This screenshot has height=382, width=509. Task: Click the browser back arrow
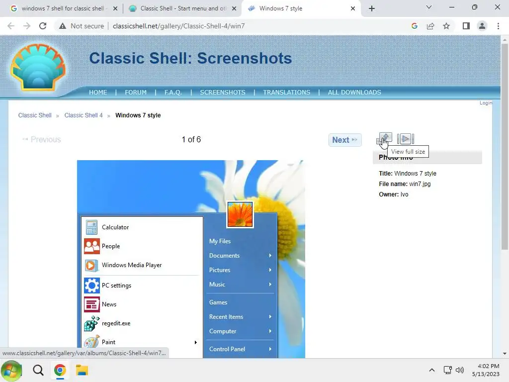[11, 26]
